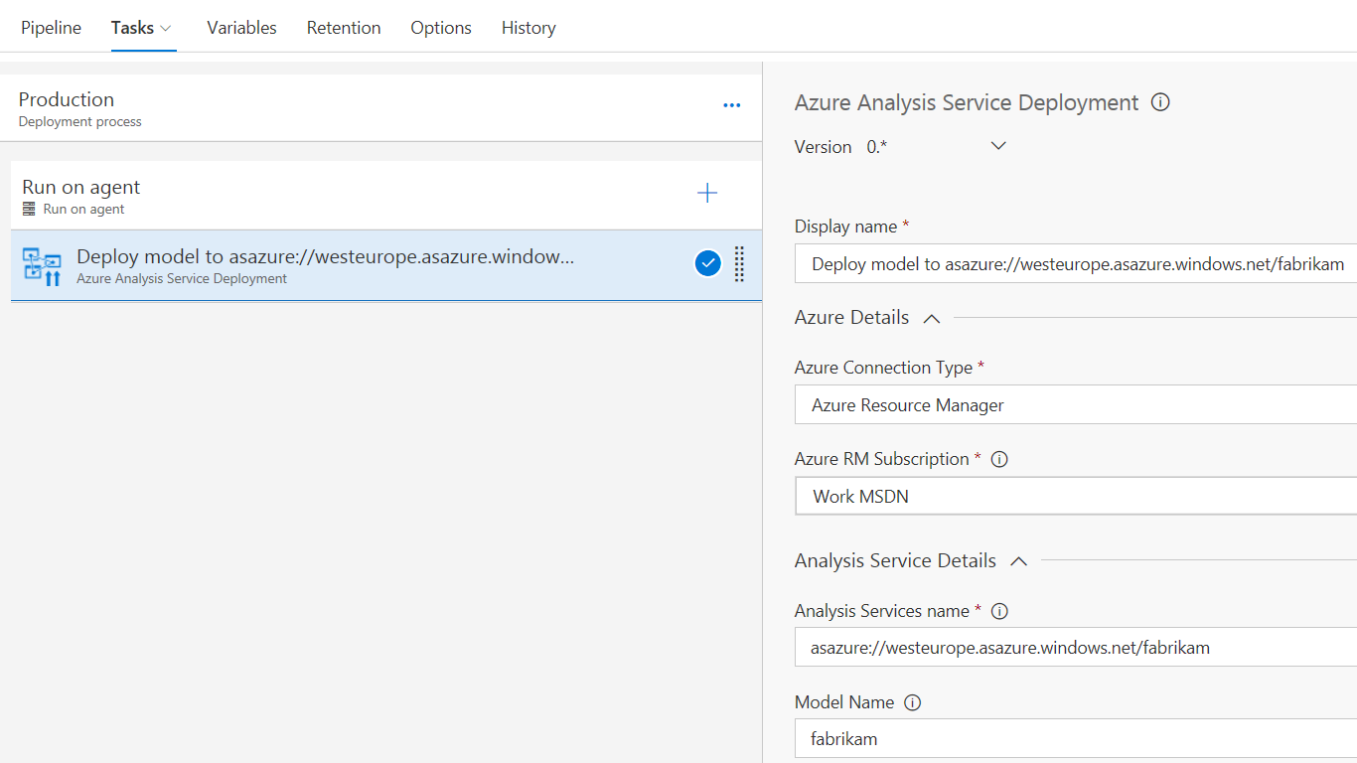The width and height of the screenshot is (1357, 763).
Task: Click the Model Name info icon
Action: point(913,702)
